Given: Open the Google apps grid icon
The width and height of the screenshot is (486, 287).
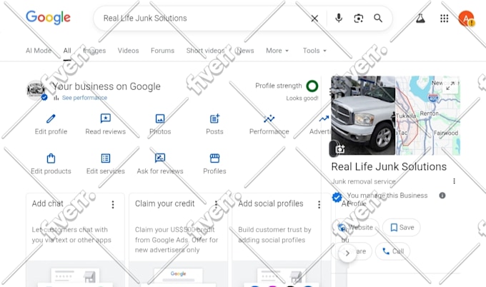Looking at the screenshot, I should (444, 19).
